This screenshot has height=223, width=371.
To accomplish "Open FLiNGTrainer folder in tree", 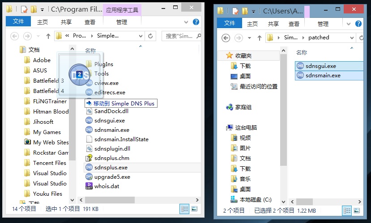I will point(46,101).
